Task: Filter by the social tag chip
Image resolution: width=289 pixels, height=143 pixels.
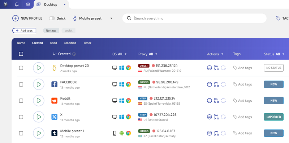Action: click(x=69, y=31)
